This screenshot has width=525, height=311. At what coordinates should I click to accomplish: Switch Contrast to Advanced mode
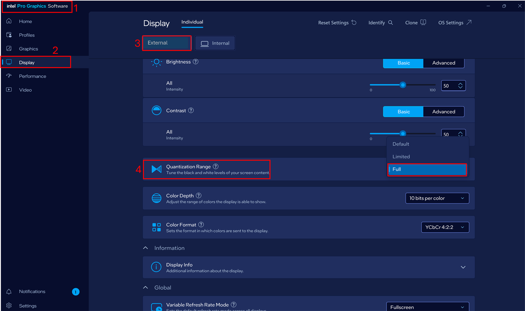click(443, 112)
